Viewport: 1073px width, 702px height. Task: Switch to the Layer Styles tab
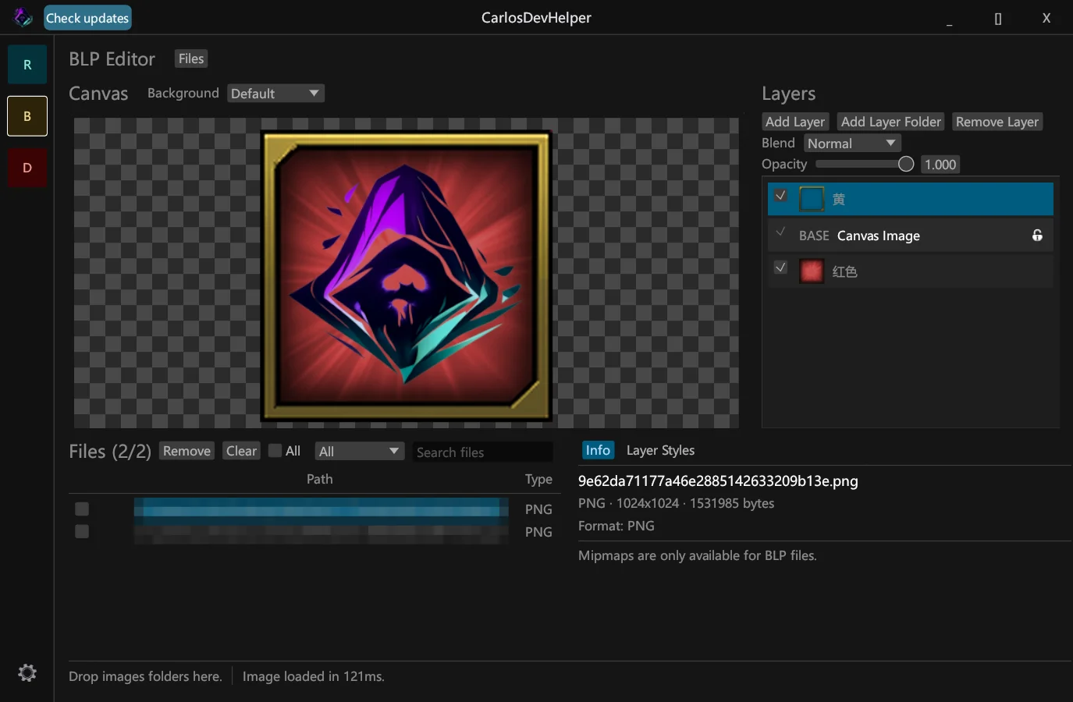[x=660, y=450]
